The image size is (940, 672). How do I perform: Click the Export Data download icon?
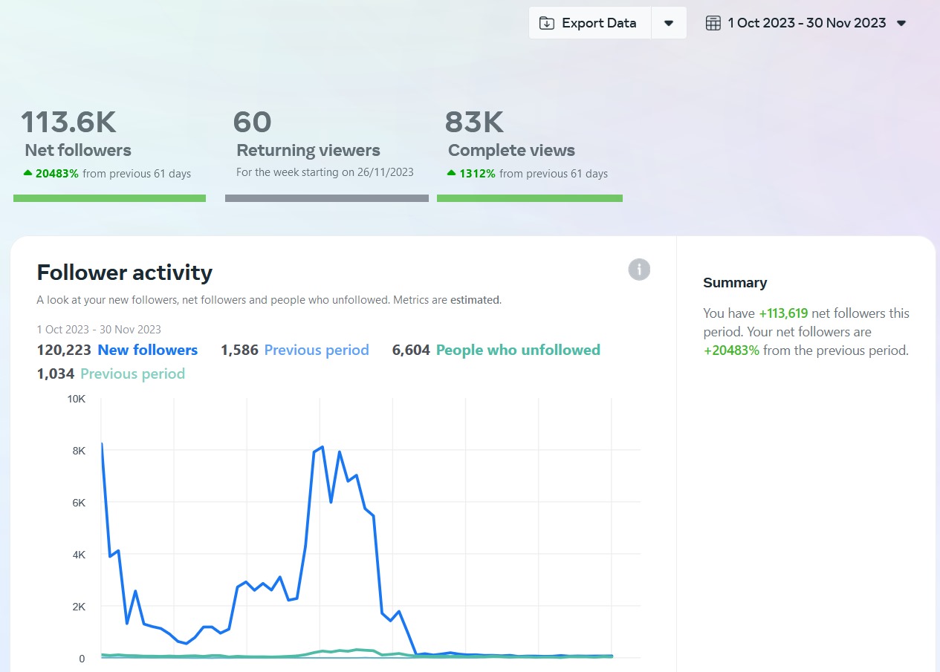click(x=547, y=23)
